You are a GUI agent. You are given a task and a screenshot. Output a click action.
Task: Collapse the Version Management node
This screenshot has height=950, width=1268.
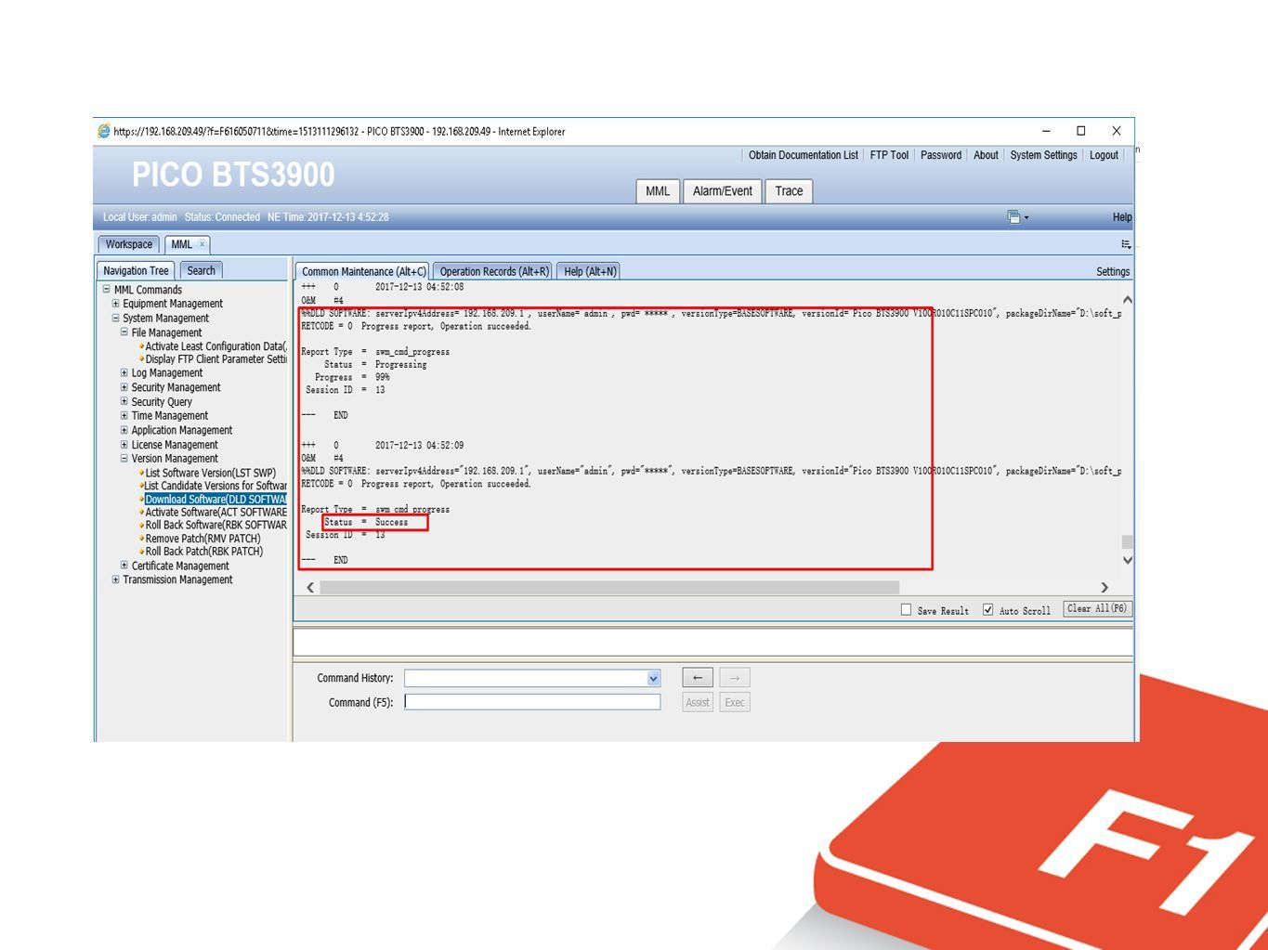tap(124, 458)
